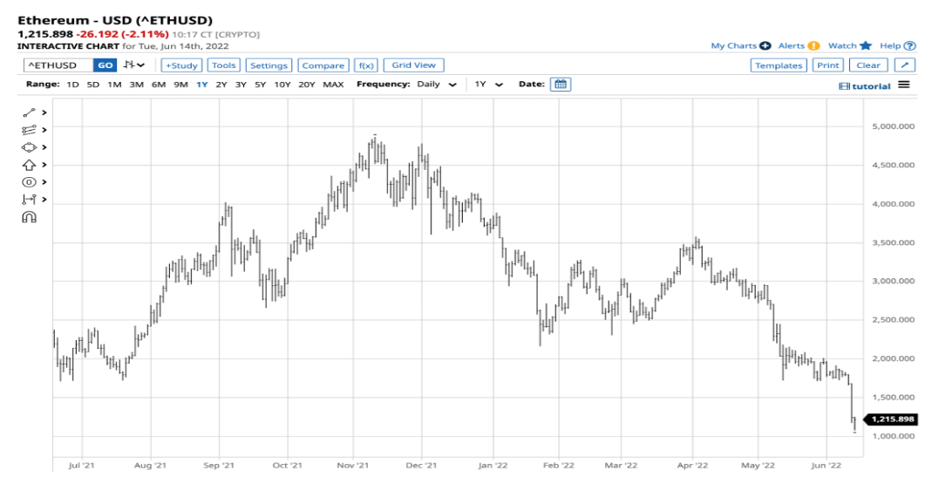Open the 1Y period dropdown
946x484 pixels.
point(488,85)
